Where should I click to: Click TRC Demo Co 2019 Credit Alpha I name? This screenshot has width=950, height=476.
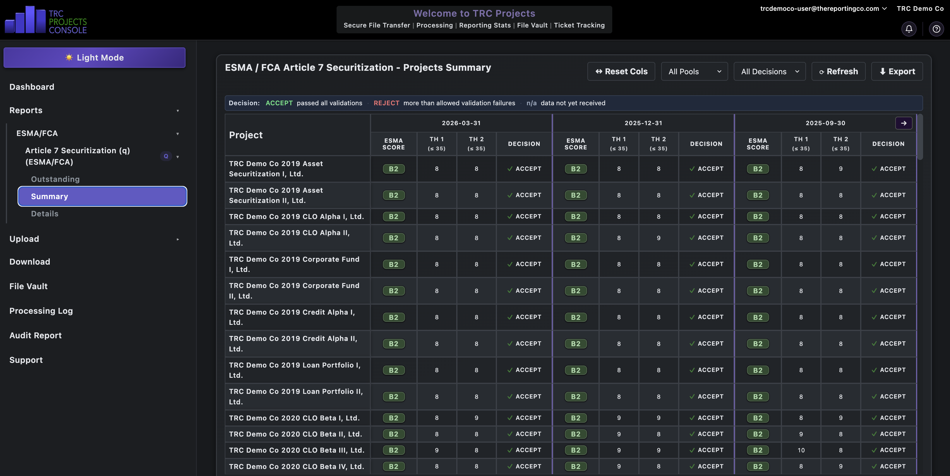pos(292,317)
